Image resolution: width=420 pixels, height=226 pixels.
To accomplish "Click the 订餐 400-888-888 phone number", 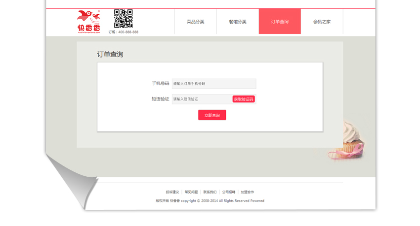I will click(124, 32).
